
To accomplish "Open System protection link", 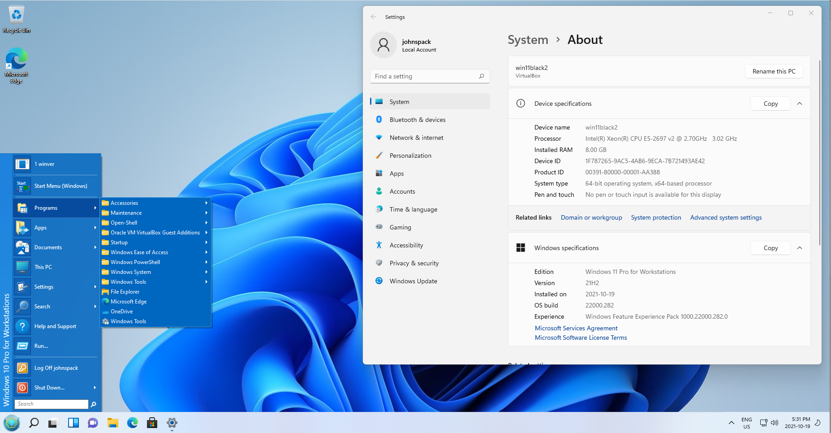I will 656,217.
